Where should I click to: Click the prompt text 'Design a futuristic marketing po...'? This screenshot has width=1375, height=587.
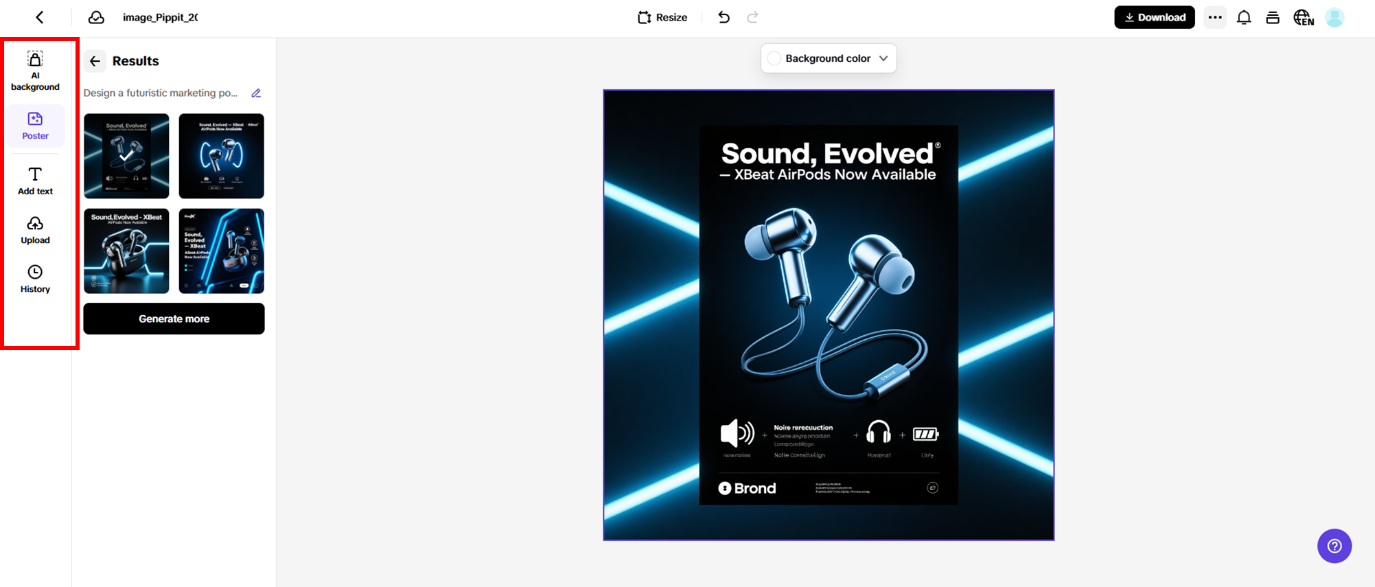(161, 93)
